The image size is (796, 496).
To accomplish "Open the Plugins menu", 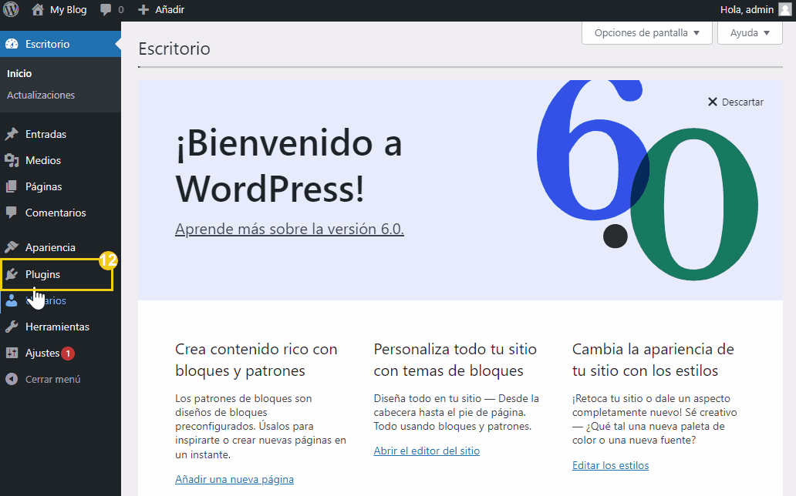I will [x=60, y=274].
